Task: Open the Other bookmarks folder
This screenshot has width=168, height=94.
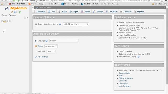Action: [x=159, y=4]
